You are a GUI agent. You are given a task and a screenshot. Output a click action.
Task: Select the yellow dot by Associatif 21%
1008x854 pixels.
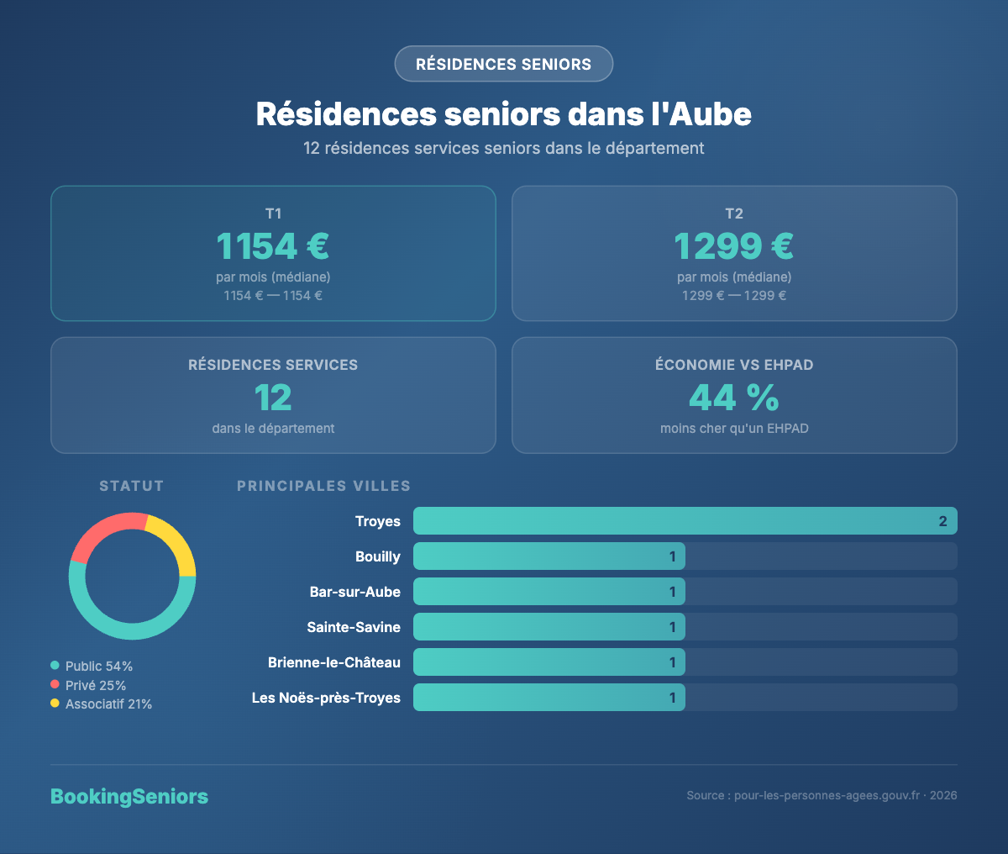pyautogui.click(x=55, y=704)
